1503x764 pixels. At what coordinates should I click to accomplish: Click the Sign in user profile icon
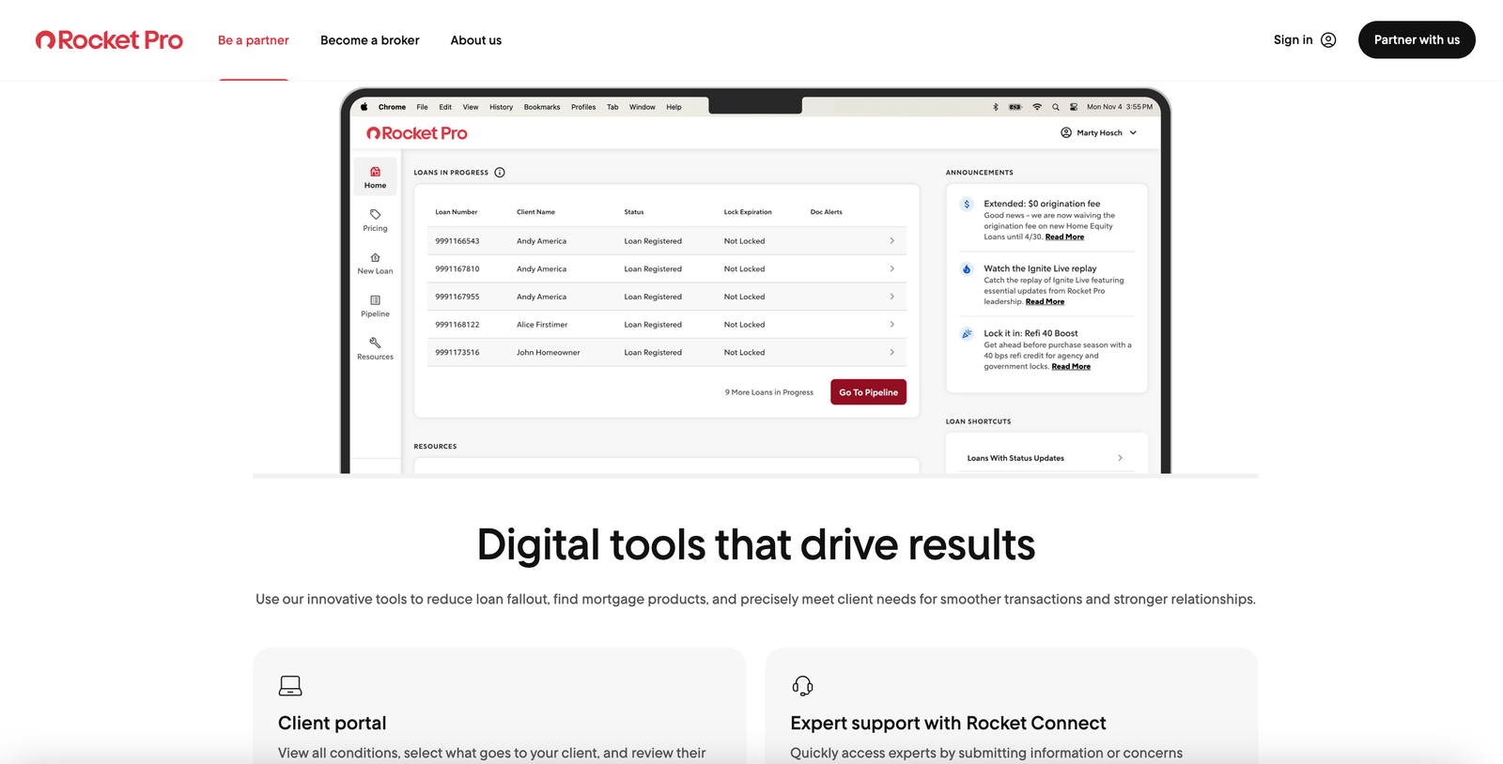point(1328,39)
